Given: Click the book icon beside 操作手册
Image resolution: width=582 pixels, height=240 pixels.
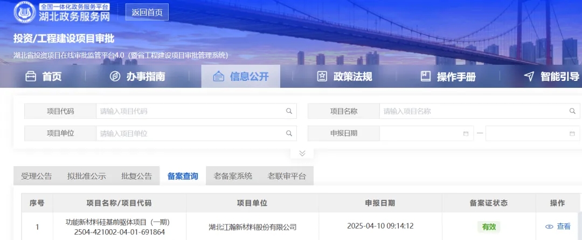Looking at the screenshot, I should pyautogui.click(x=425, y=77).
